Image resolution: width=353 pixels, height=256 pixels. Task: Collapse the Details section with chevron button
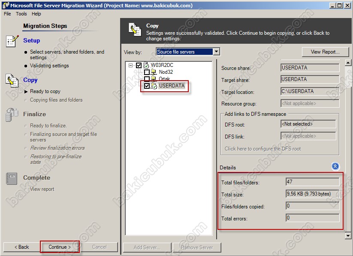click(x=335, y=166)
